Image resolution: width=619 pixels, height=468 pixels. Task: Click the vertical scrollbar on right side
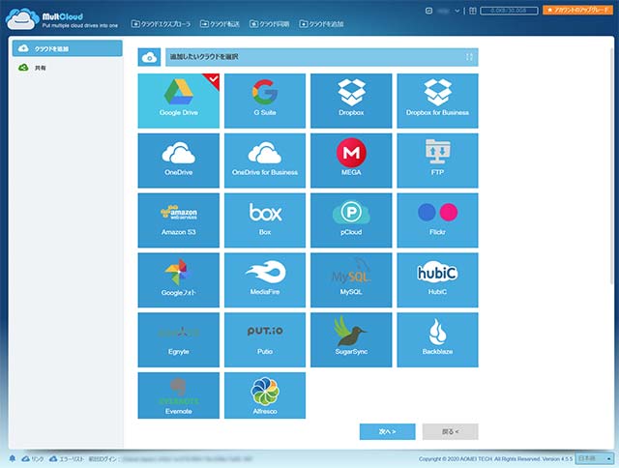611,165
